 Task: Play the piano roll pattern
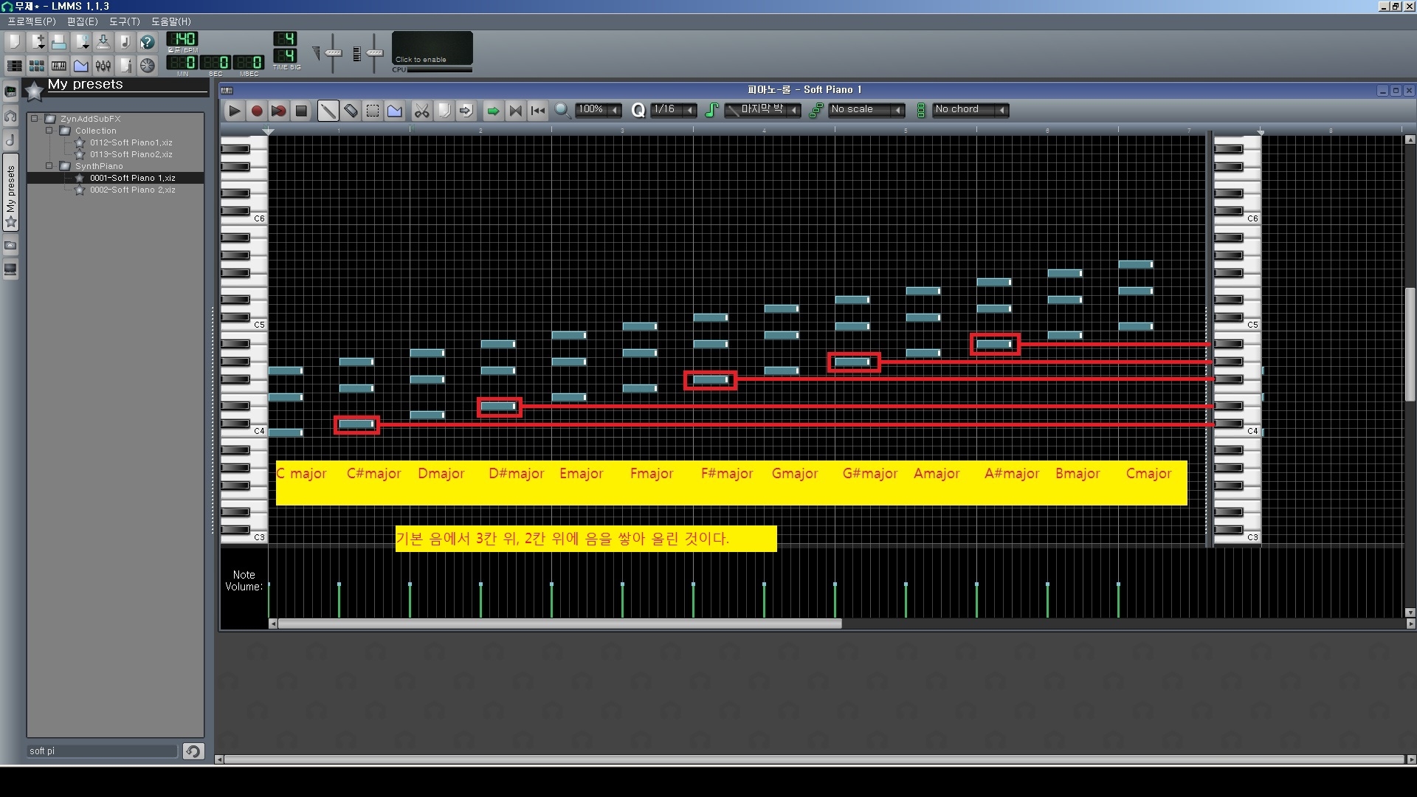click(234, 111)
